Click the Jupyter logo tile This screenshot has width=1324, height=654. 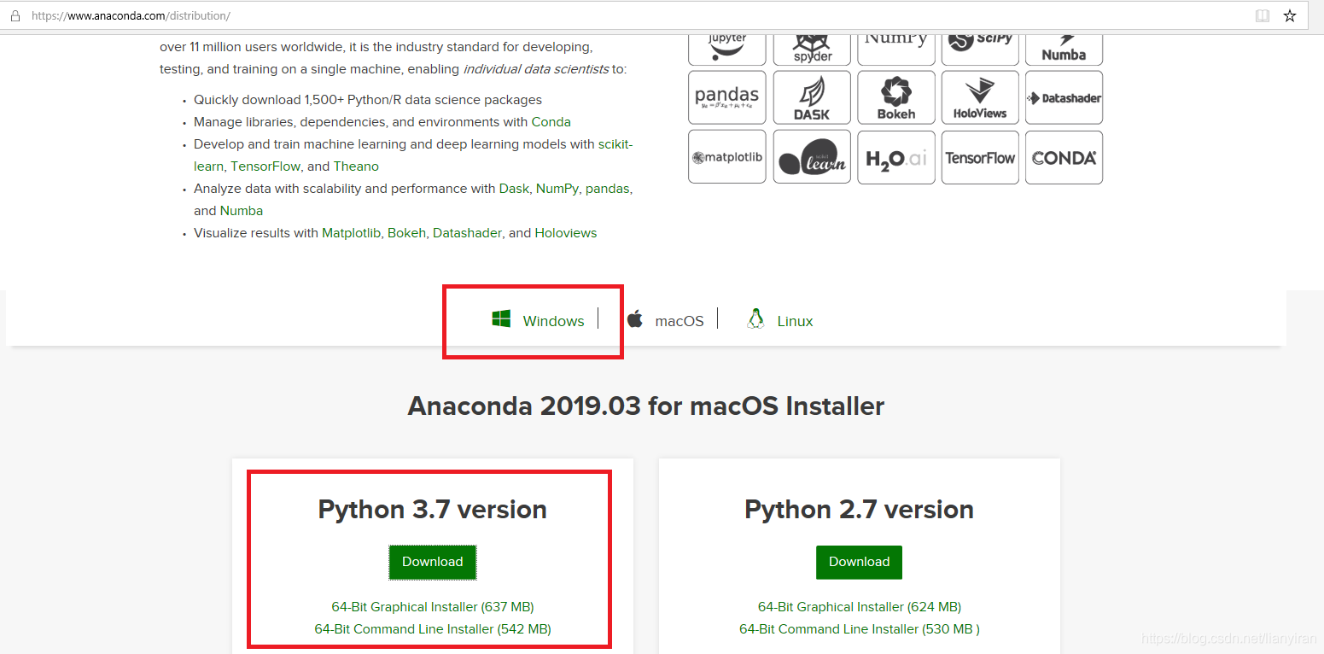727,50
